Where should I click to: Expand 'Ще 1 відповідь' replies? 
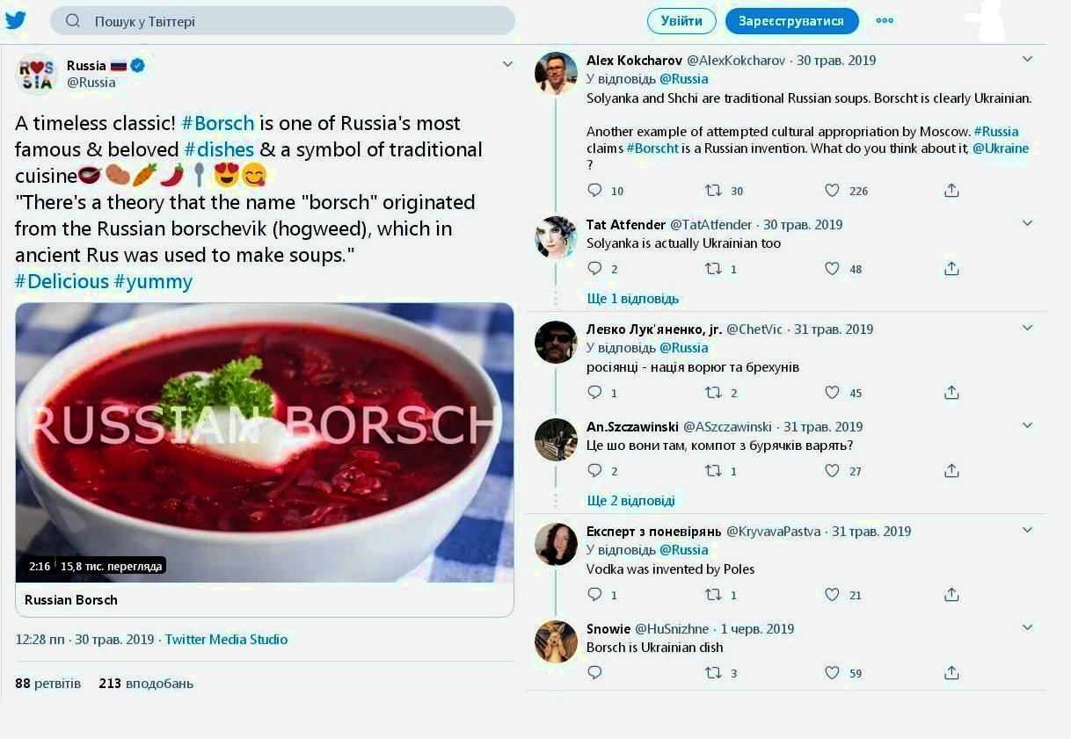click(633, 299)
